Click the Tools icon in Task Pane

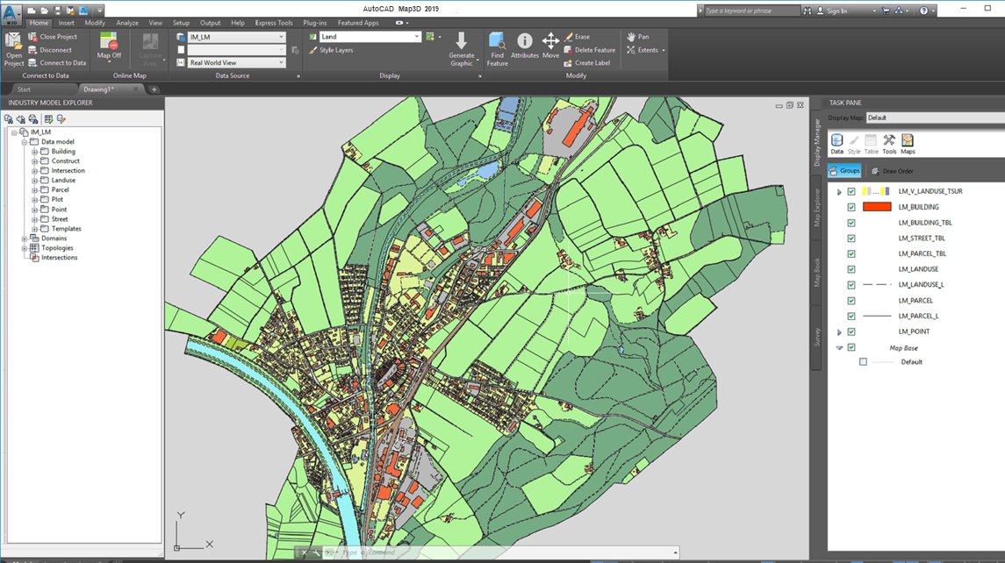click(x=889, y=141)
